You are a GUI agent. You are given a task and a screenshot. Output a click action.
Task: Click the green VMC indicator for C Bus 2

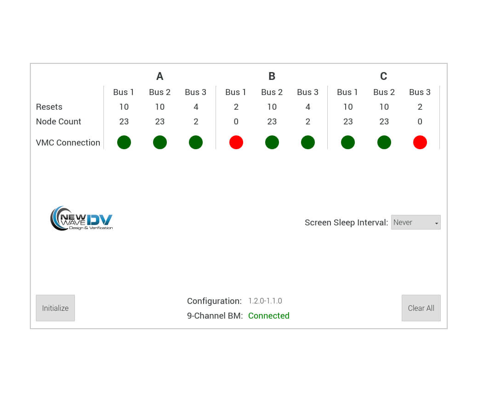click(x=384, y=142)
